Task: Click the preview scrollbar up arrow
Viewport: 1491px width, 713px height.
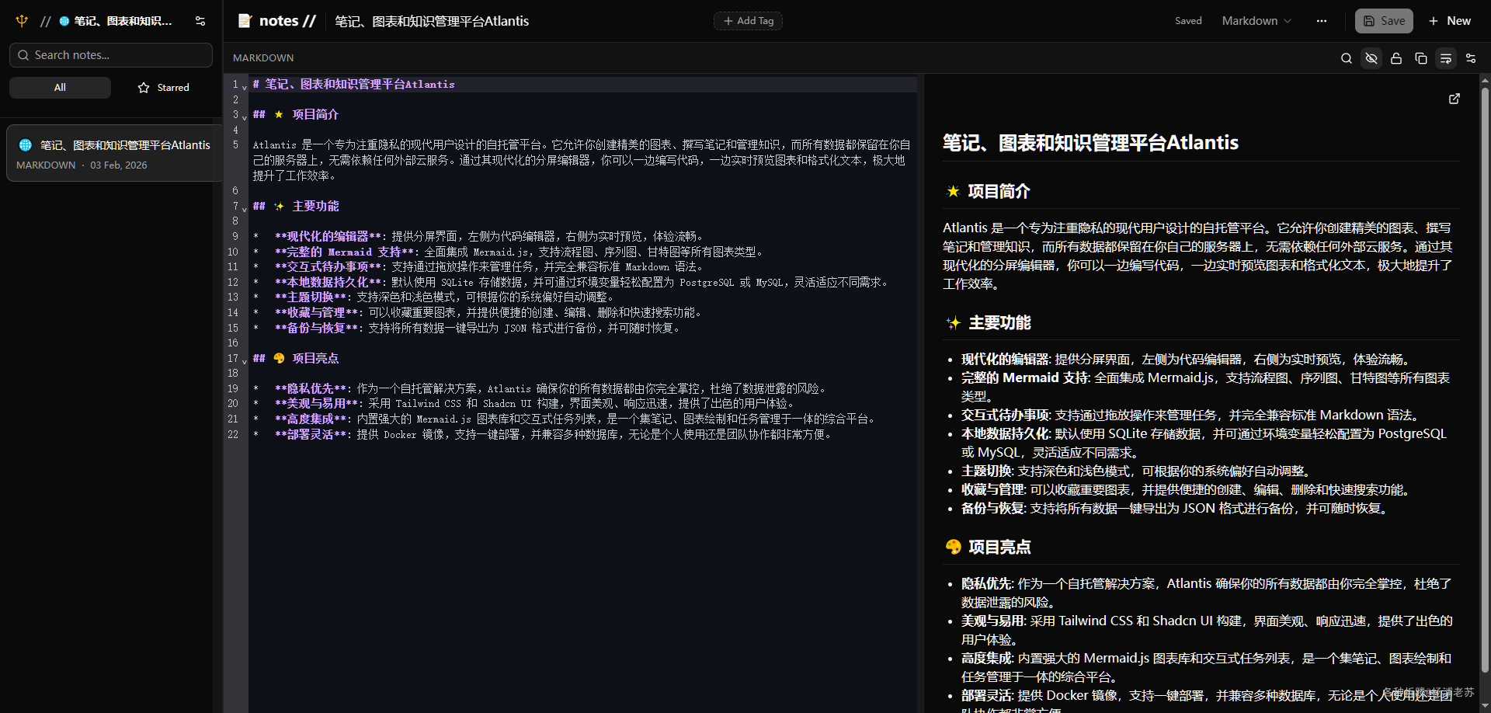Action: (1485, 79)
